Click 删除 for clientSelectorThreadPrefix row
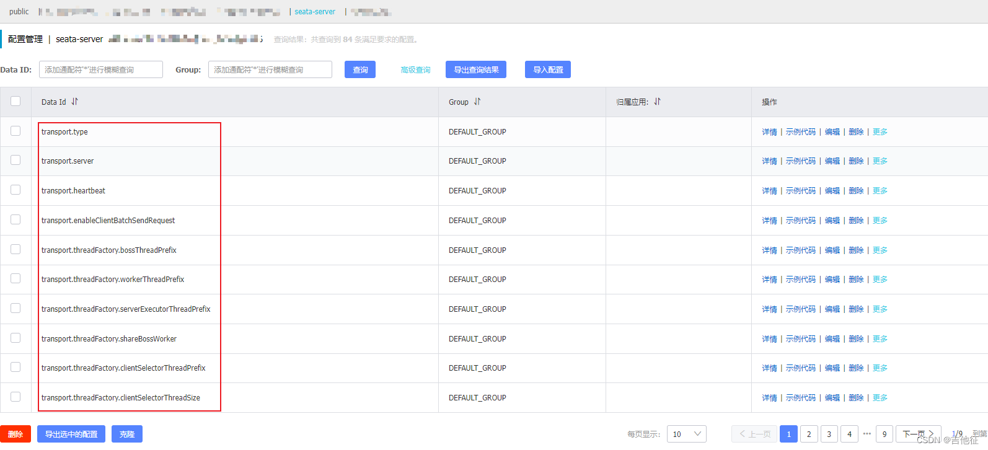Screen dimensions: 988x450 click(856, 368)
